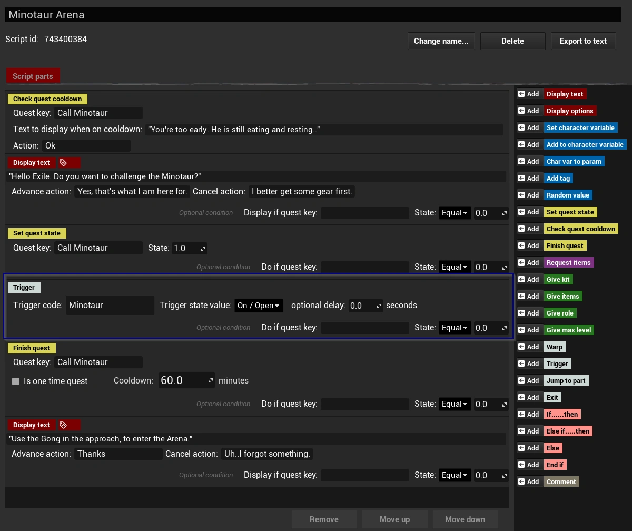Click the Delete script button
Viewport: 632px width, 531px height.
coord(512,41)
